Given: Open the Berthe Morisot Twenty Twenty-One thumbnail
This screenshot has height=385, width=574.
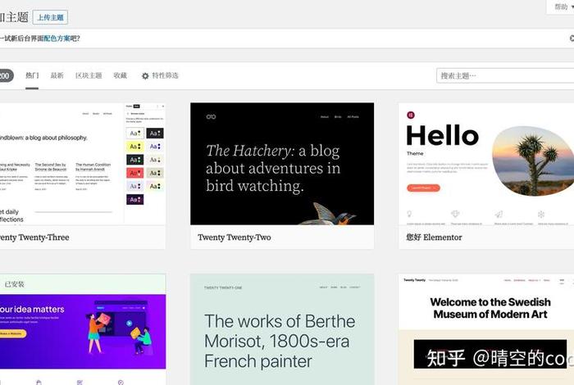Looking at the screenshot, I should pyautogui.click(x=282, y=329).
